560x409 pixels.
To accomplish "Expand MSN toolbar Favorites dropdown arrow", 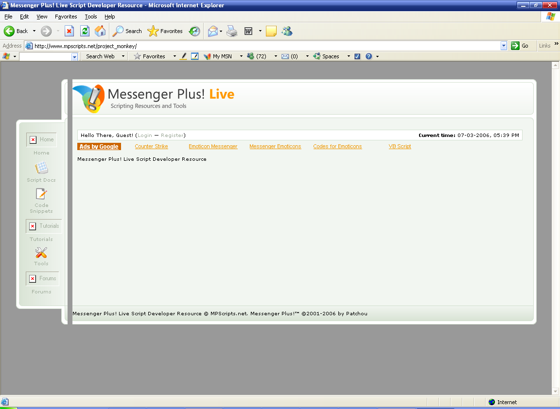I will (x=175, y=56).
